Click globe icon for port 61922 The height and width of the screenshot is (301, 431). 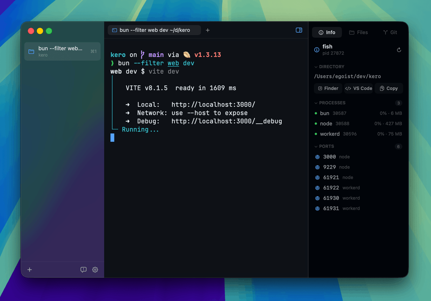coord(318,188)
